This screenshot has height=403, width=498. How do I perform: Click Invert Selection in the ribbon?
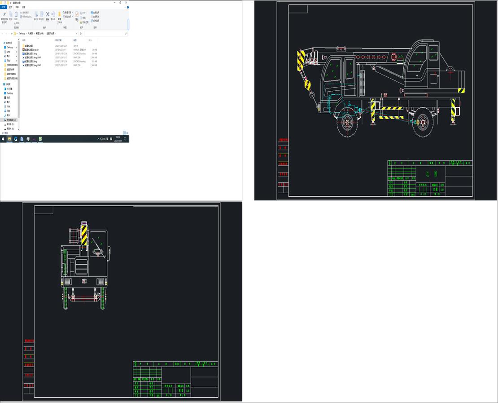pos(96,21)
